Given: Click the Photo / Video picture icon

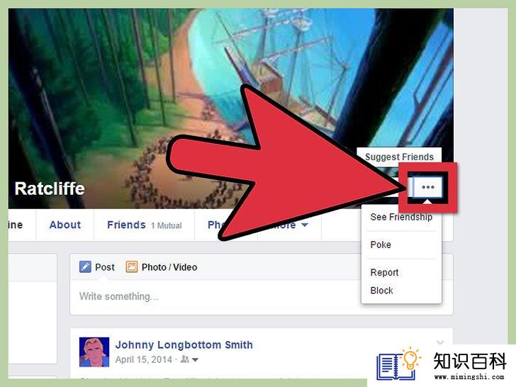Looking at the screenshot, I should [131, 267].
